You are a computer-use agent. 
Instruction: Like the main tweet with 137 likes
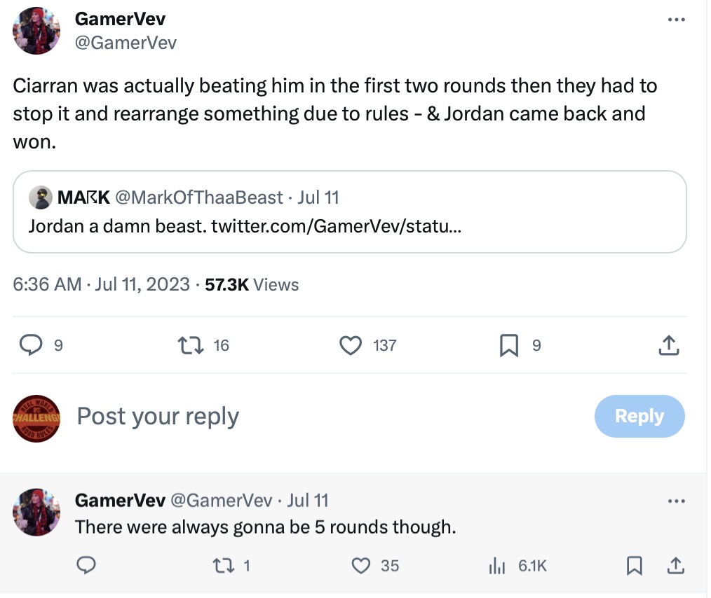click(350, 345)
